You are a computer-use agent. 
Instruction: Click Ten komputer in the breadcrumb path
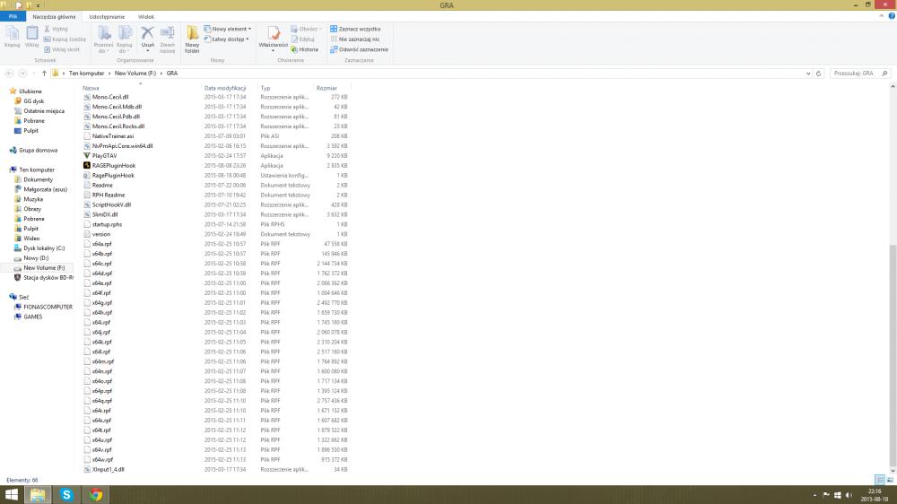pyautogui.click(x=86, y=74)
